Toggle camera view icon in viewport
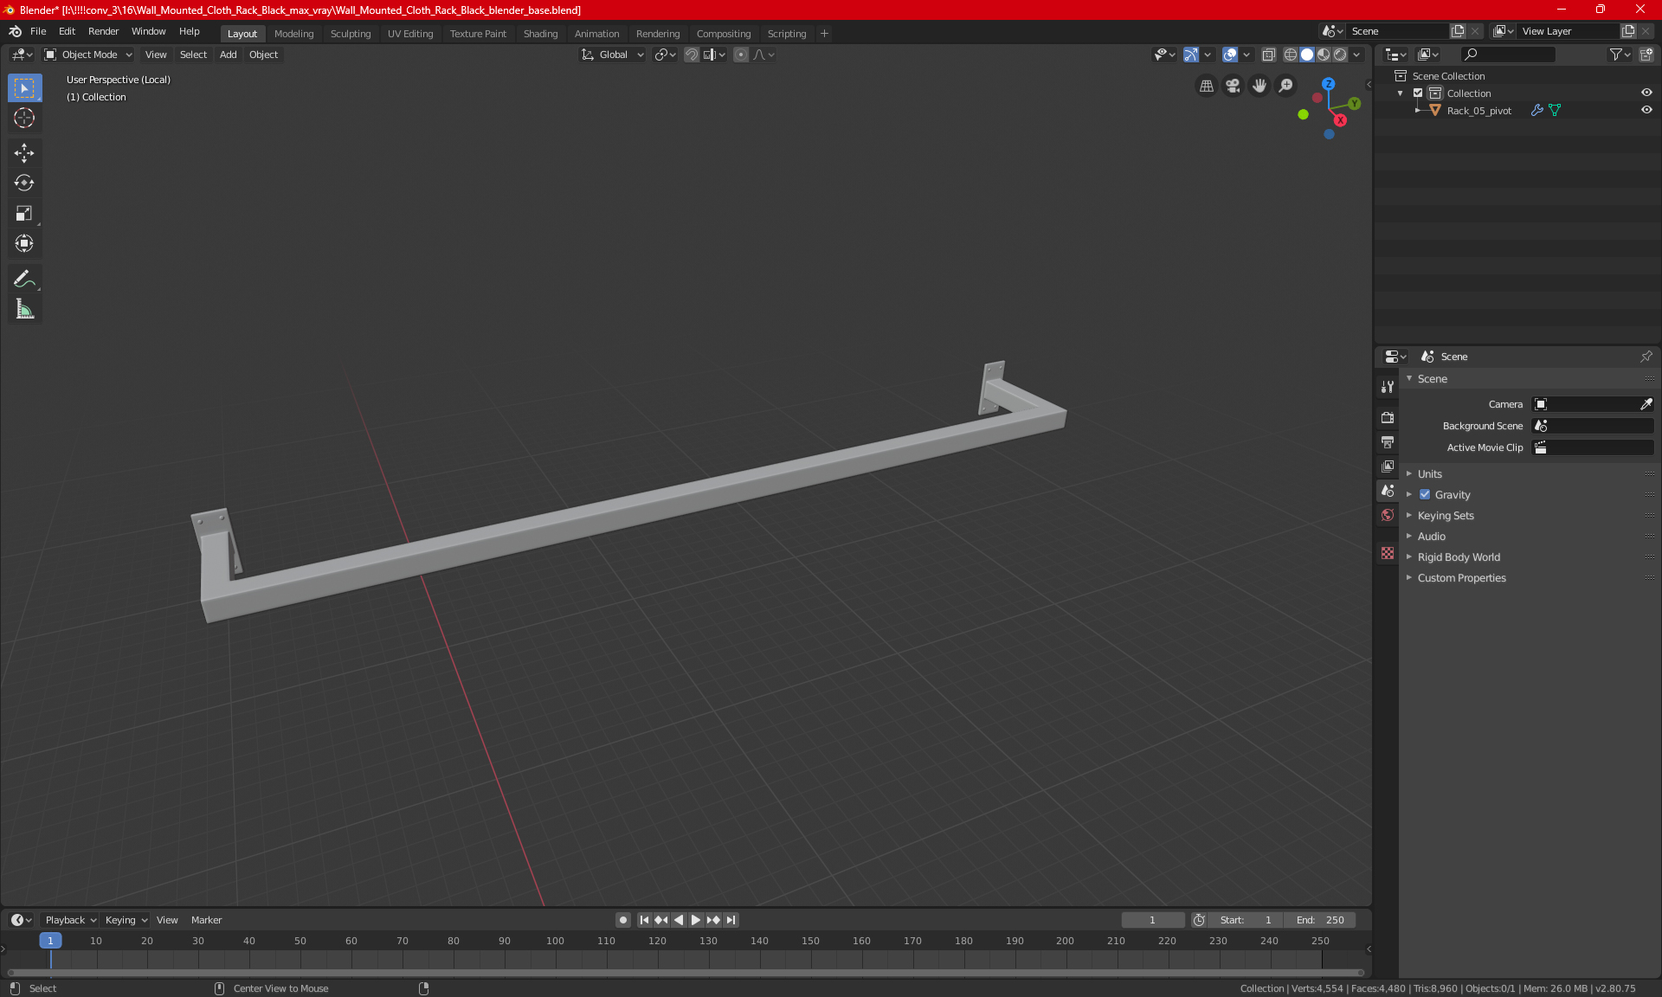1662x997 pixels. click(1233, 86)
